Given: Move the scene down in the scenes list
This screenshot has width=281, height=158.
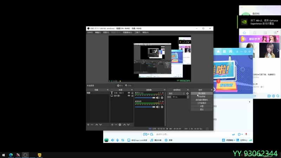Looking at the screenshot, I should (x=100, y=125).
